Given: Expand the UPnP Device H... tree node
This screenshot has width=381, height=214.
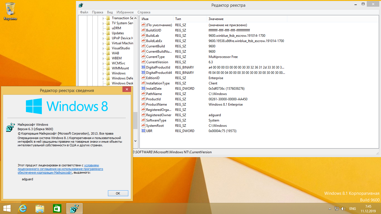Looking at the screenshot, I should (103, 38).
